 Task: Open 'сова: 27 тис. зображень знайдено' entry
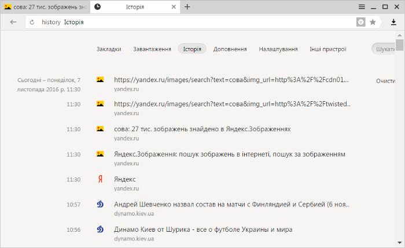pos(203,129)
